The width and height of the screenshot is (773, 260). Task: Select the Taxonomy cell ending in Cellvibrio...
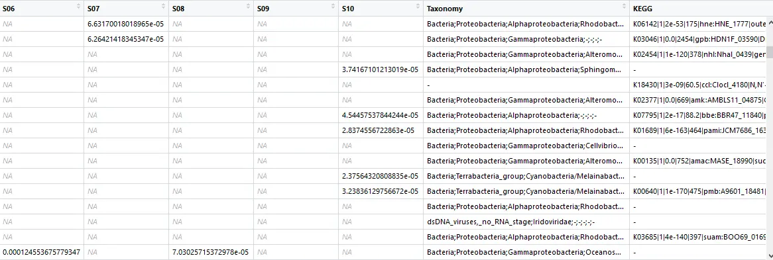pyautogui.click(x=526, y=146)
